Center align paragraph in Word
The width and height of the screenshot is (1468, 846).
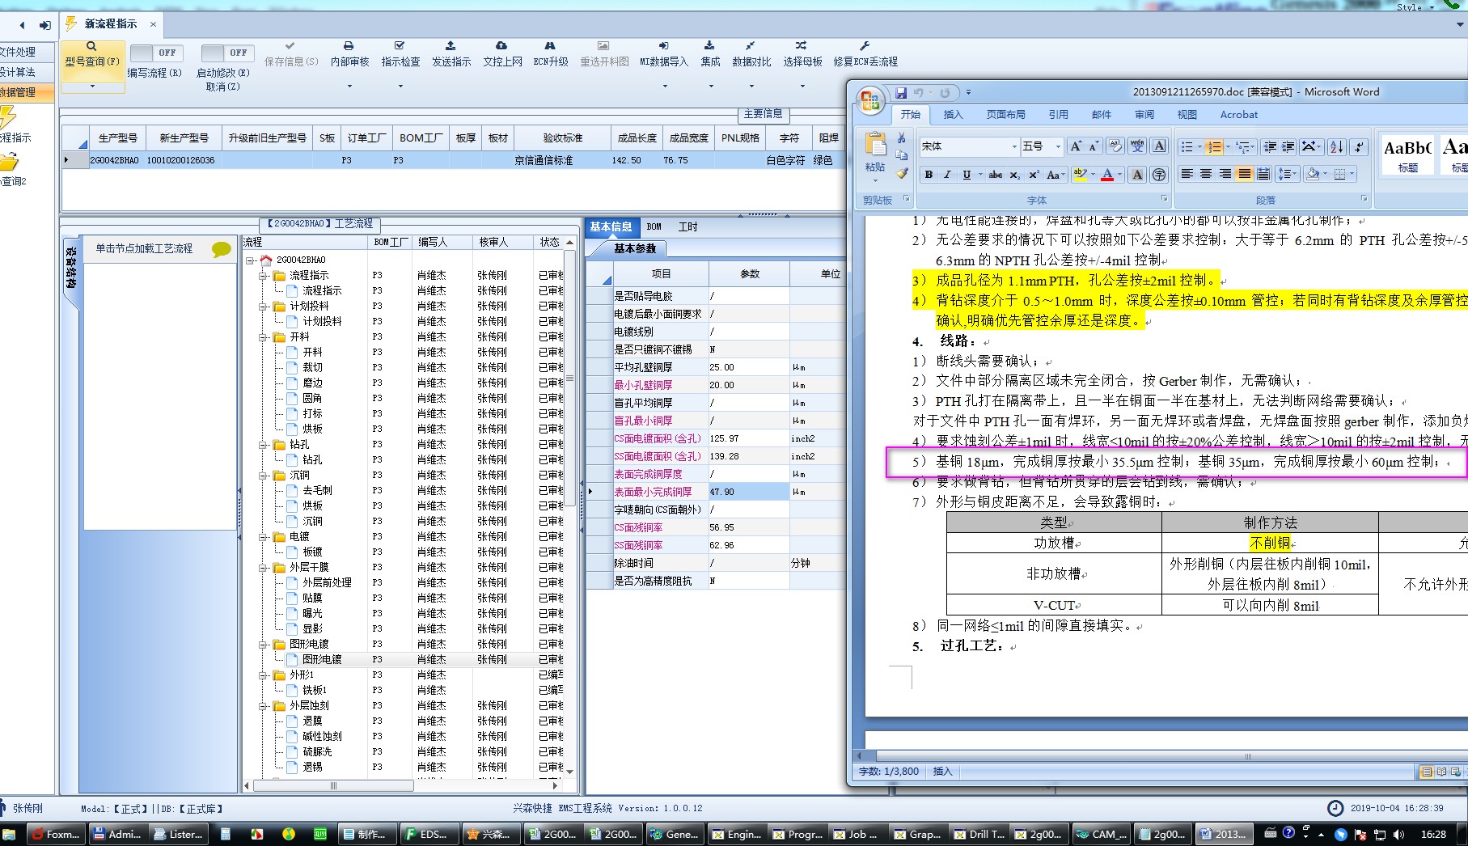(1206, 174)
